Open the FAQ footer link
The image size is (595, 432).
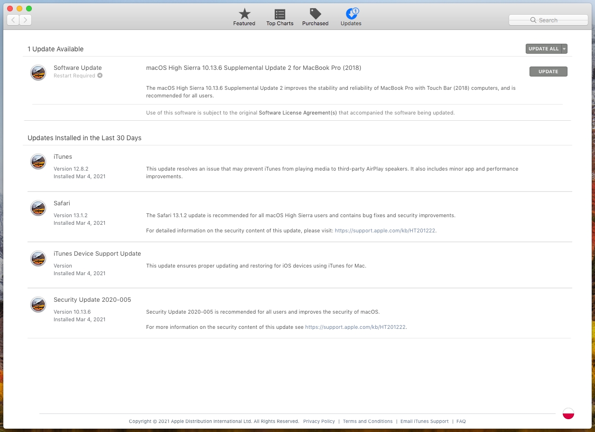point(461,421)
